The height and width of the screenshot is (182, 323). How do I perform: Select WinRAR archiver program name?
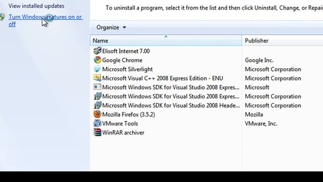pos(123,132)
